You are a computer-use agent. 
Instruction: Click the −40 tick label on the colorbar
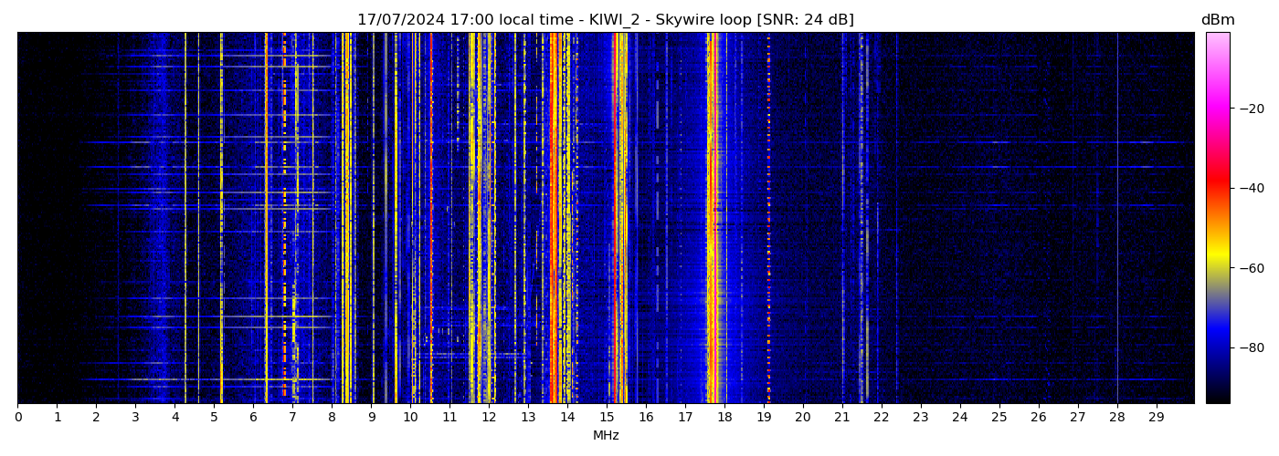[1251, 188]
